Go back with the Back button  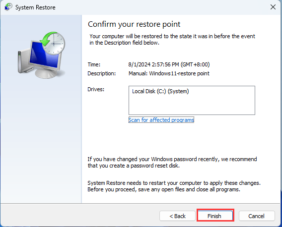(177, 216)
